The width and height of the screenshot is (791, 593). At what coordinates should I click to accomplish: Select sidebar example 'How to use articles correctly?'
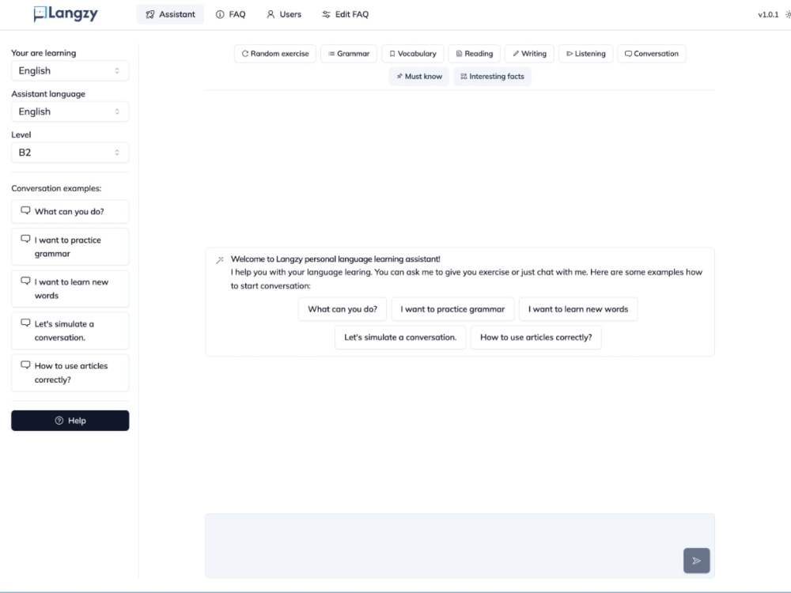point(70,372)
